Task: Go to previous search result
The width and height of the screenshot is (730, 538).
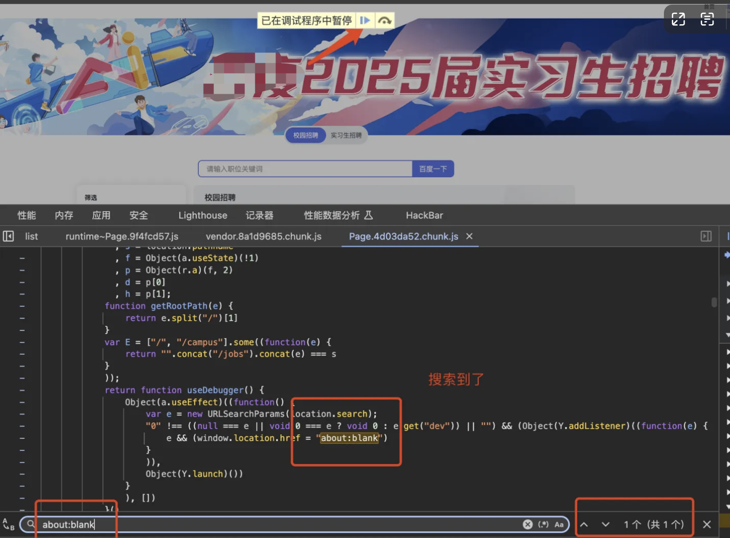Action: click(x=584, y=525)
